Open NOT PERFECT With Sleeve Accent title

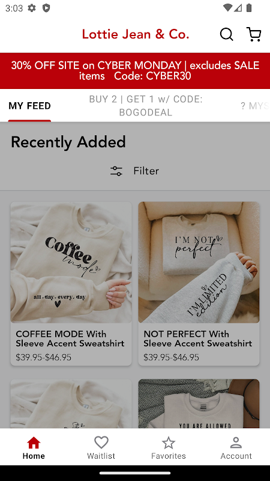tap(198, 339)
